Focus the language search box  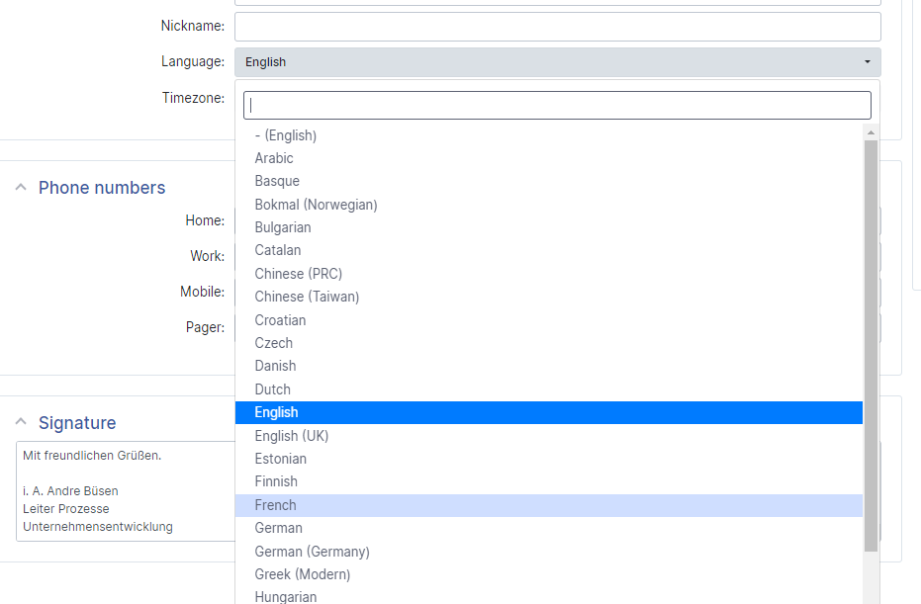pos(557,105)
